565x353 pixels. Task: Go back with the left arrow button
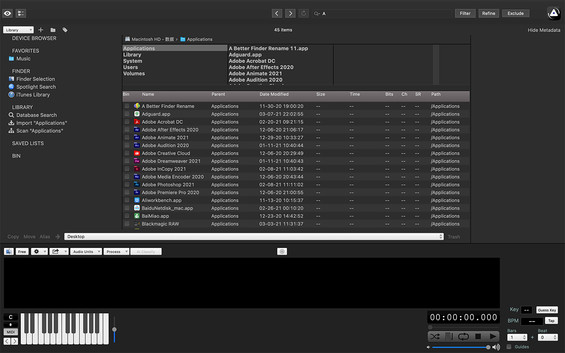coord(277,13)
